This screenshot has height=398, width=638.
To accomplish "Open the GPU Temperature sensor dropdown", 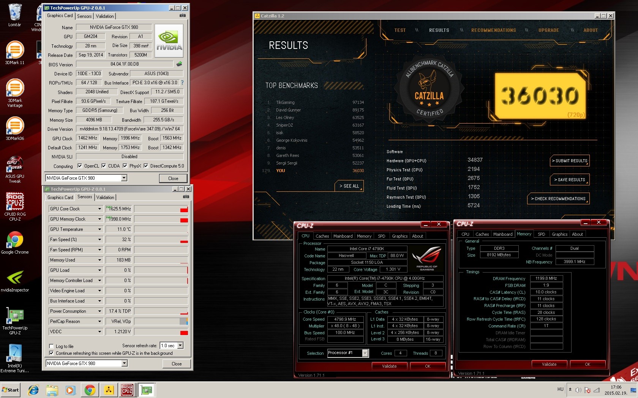I will (99, 229).
